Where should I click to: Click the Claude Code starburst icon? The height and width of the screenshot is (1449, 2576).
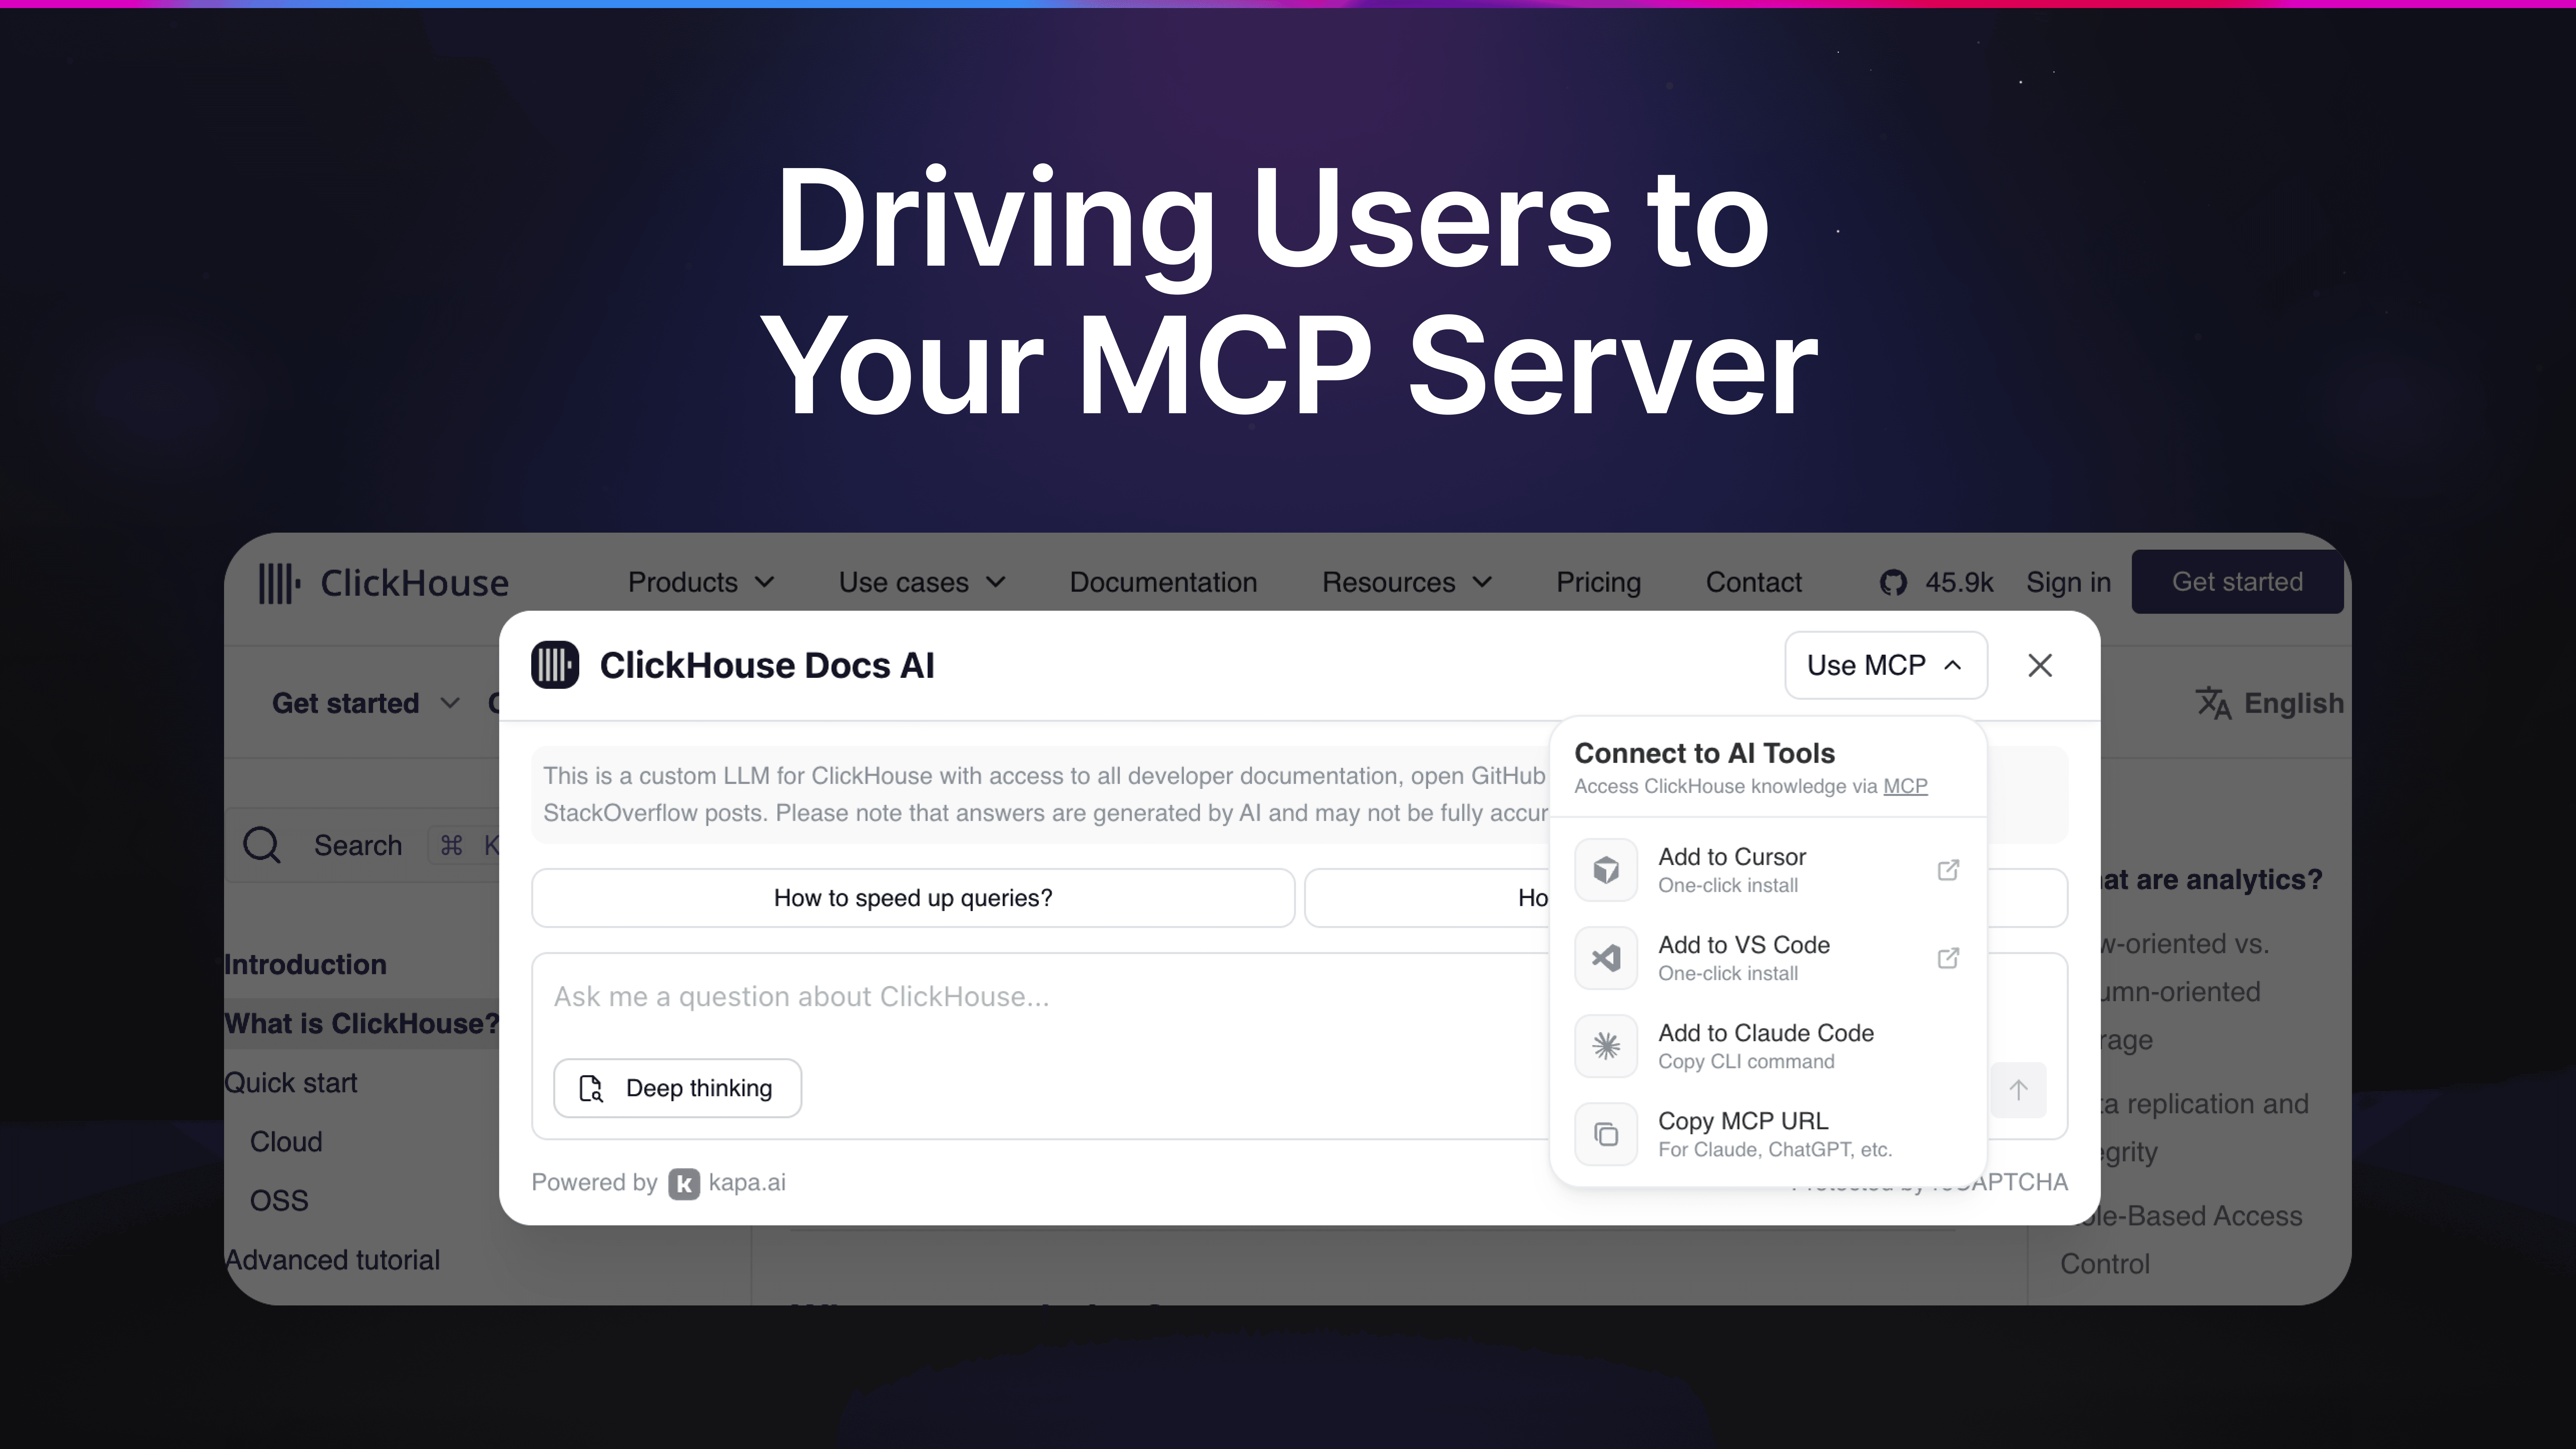click(x=1606, y=1046)
